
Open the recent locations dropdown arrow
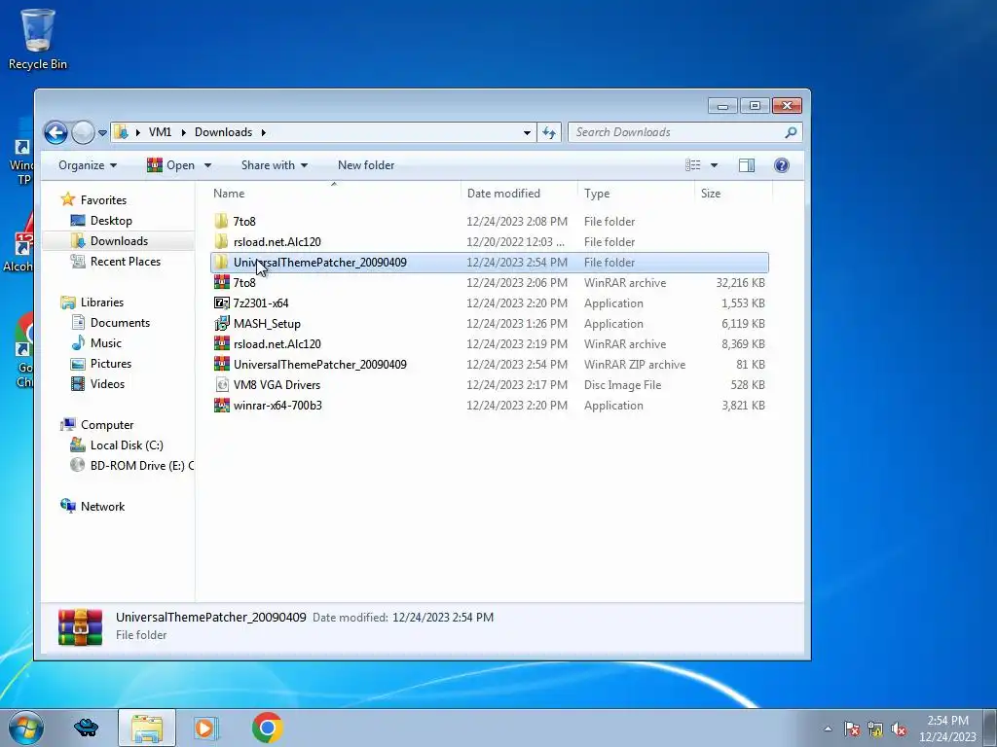[x=102, y=132]
